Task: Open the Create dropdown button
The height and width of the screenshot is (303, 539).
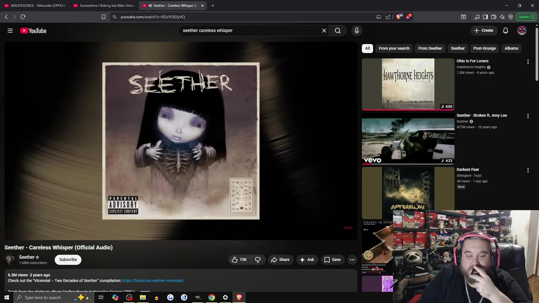Action: (x=483, y=30)
